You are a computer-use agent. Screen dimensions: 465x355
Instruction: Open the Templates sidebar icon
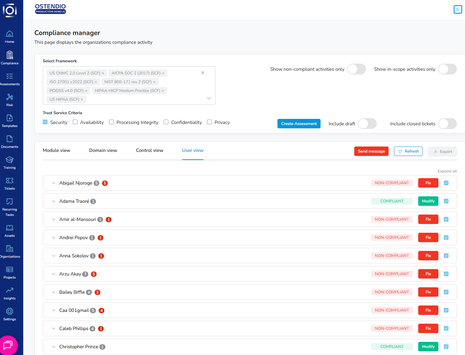[9, 118]
